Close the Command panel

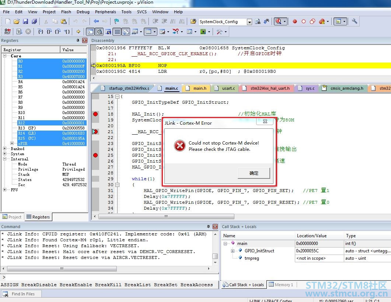point(215,227)
